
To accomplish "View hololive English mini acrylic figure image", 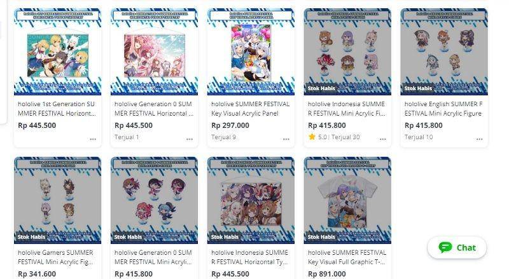I will click(444, 51).
